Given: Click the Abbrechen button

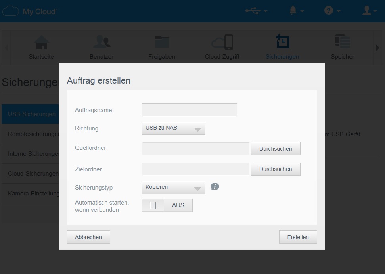Looking at the screenshot, I should tap(88, 237).
